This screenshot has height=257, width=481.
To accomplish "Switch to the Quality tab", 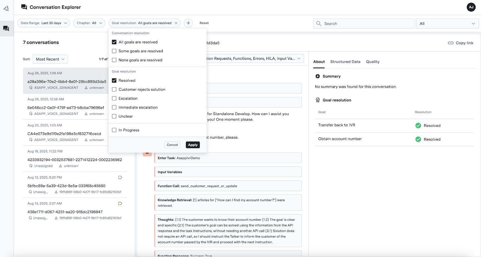I will pyautogui.click(x=373, y=62).
